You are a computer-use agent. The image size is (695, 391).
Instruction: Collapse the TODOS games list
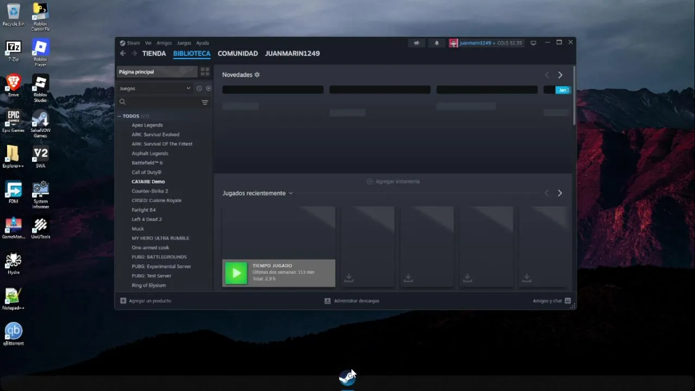119,116
